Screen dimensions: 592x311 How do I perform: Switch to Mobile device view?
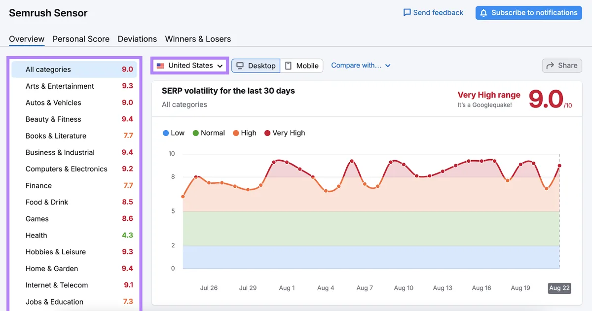coord(301,66)
